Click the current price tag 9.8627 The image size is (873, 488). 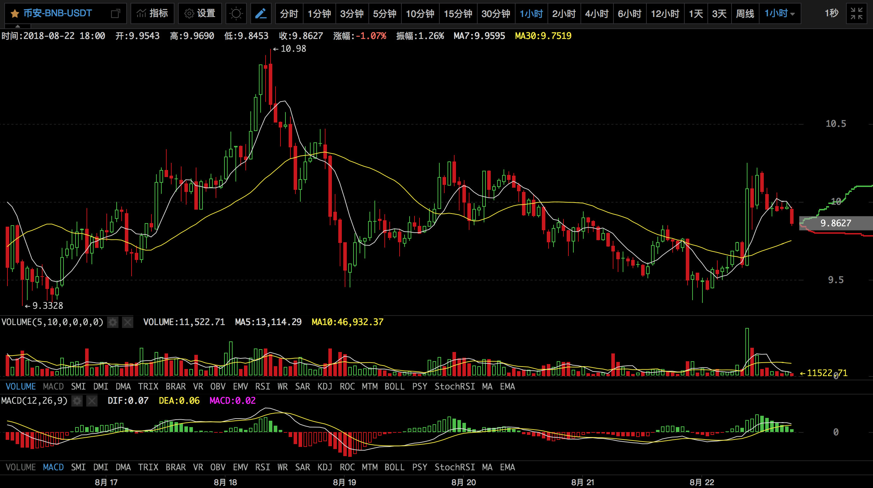pos(836,223)
